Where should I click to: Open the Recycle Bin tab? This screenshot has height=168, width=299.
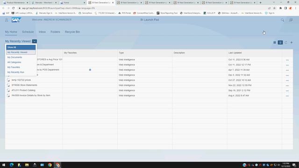[72, 32]
